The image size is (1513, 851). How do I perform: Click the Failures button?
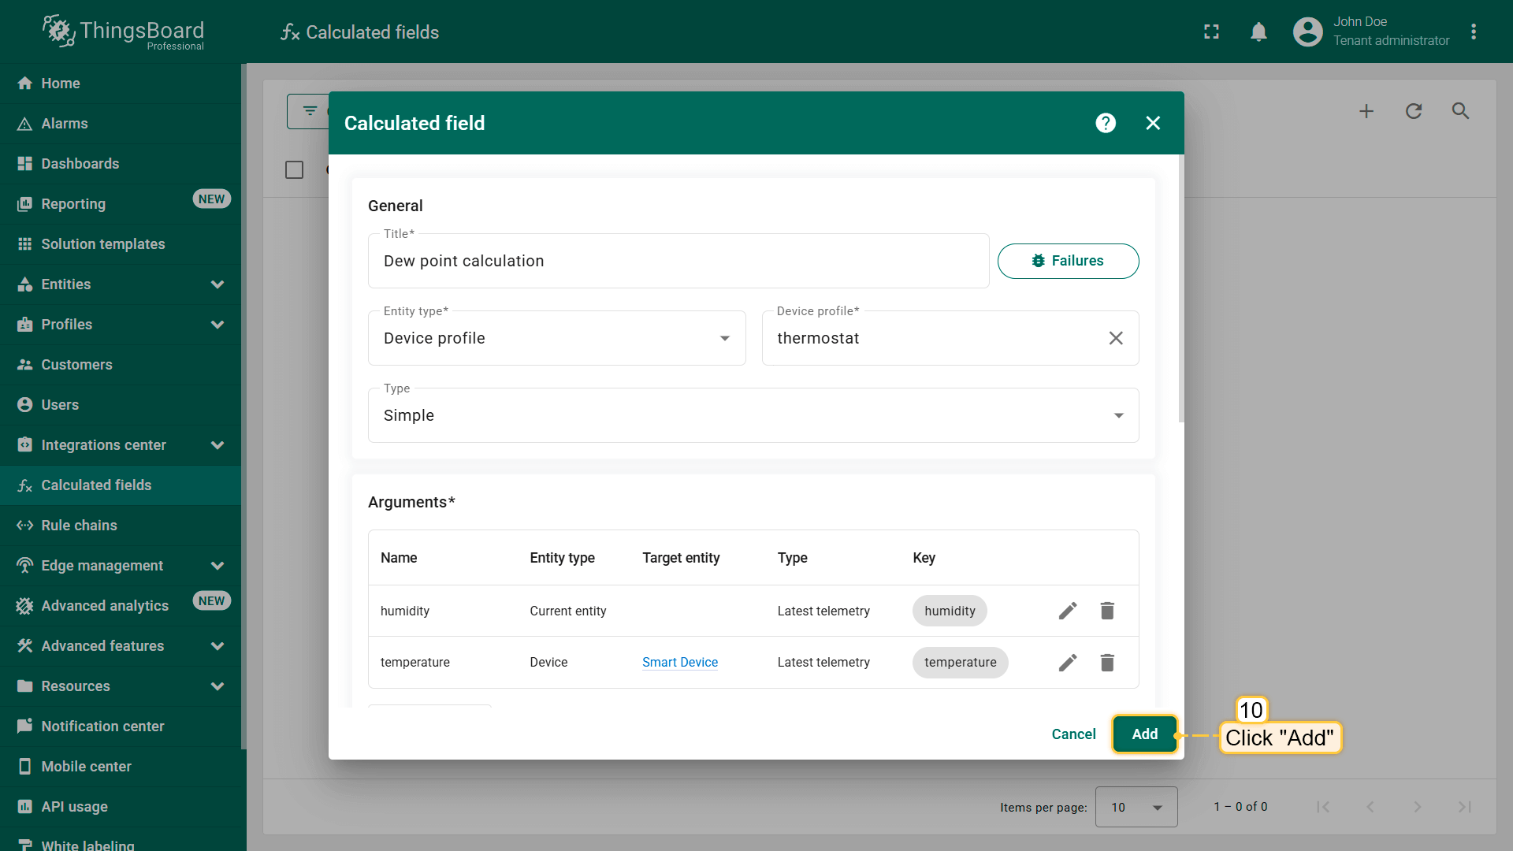pos(1068,261)
